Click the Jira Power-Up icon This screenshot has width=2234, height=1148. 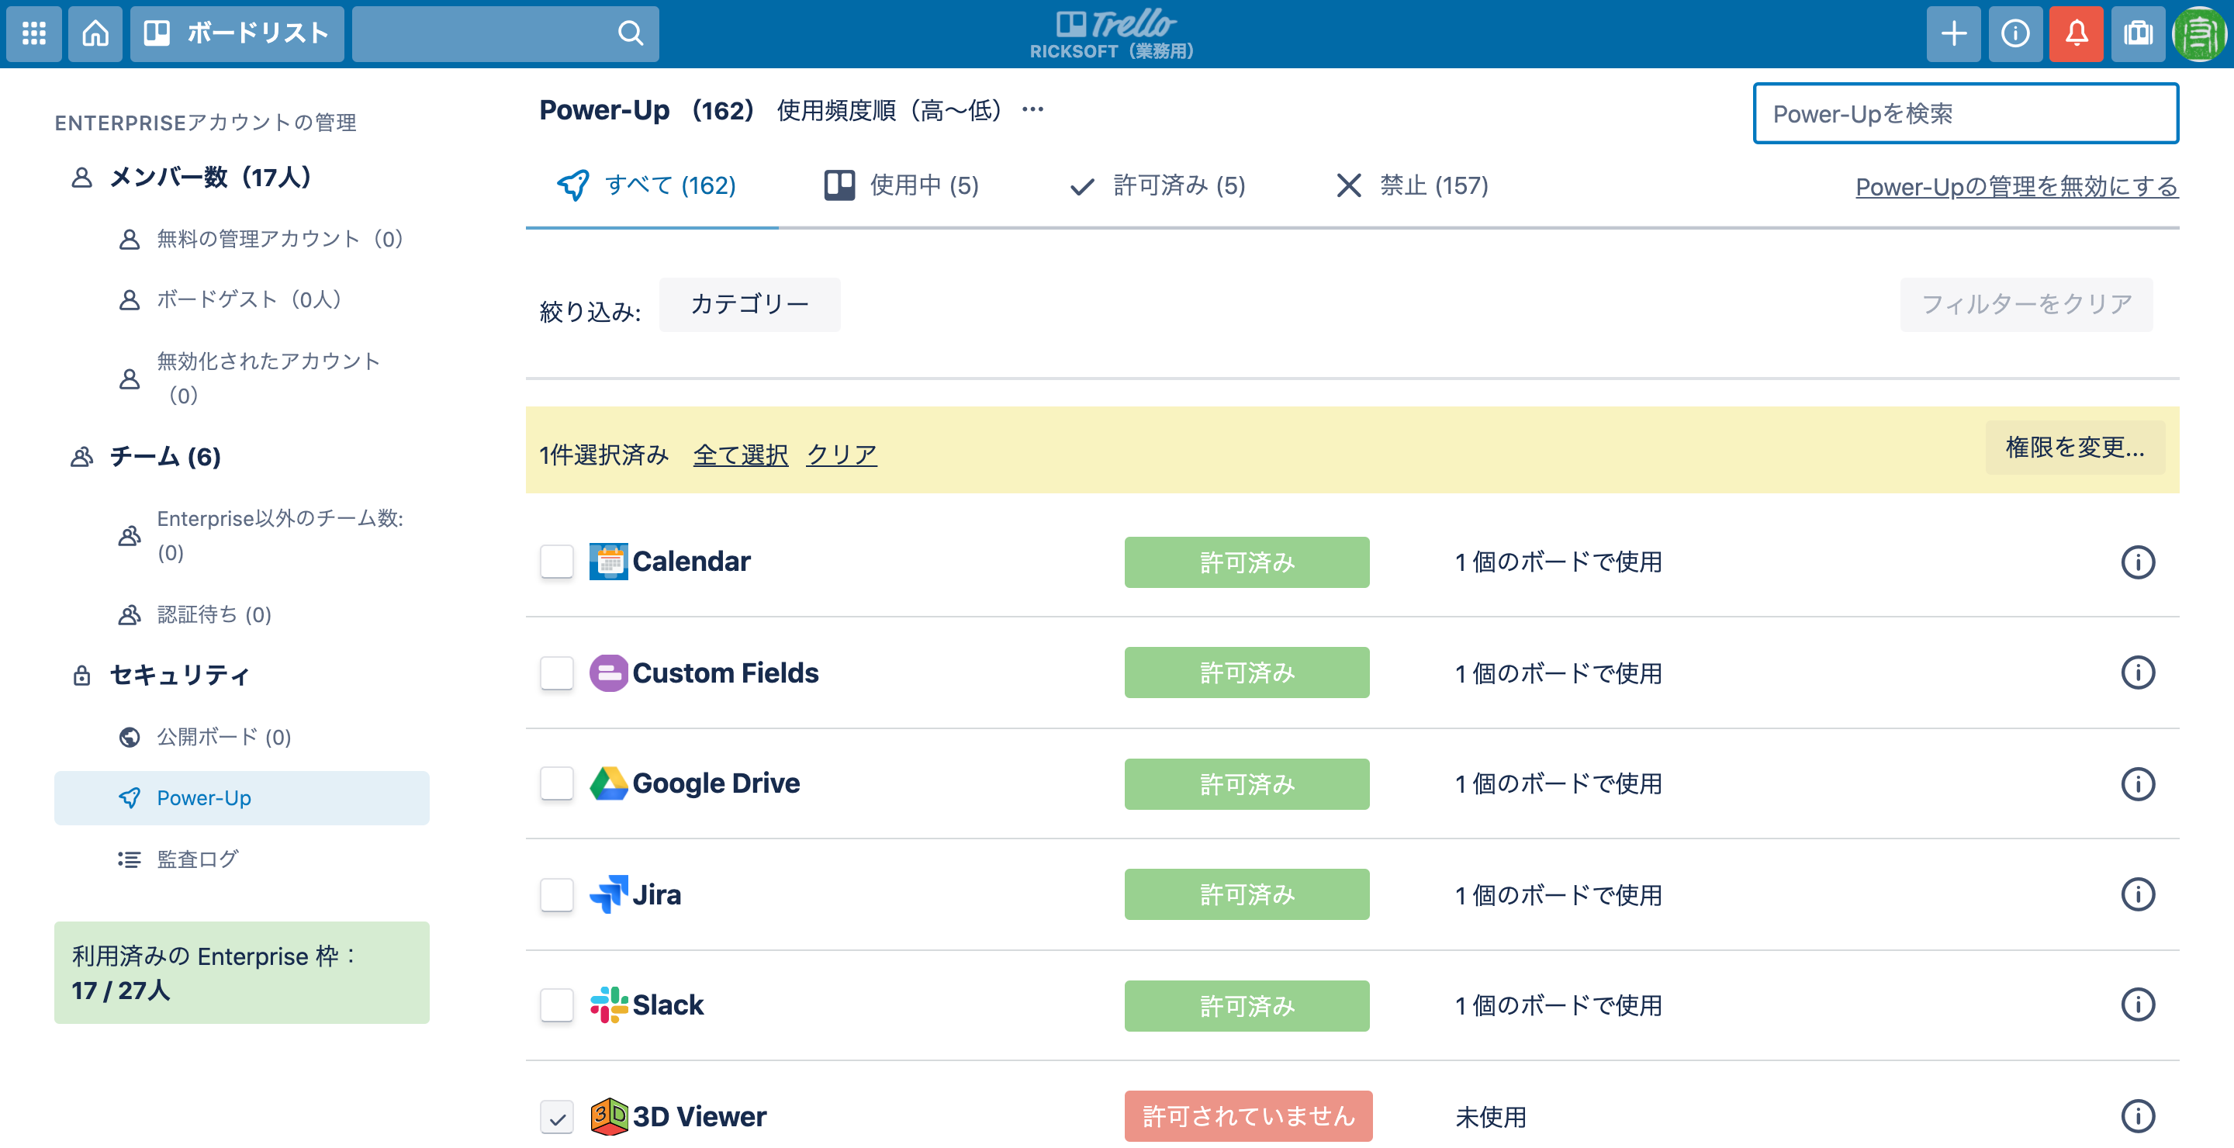pyautogui.click(x=609, y=895)
